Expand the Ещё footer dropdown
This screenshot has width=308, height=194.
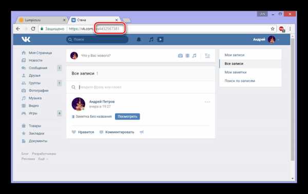[43, 159]
